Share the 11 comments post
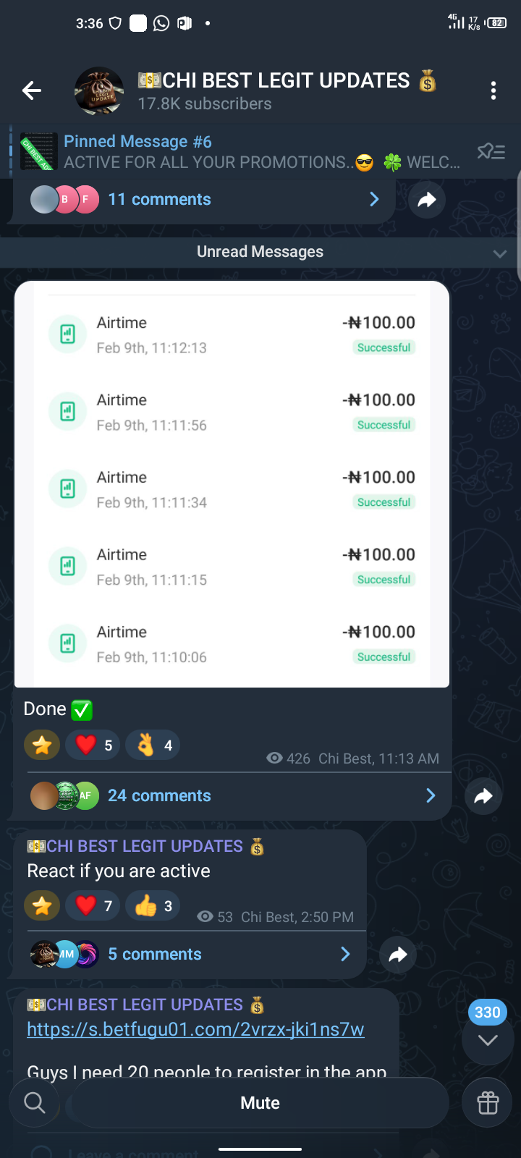Image resolution: width=521 pixels, height=1158 pixels. coord(427,200)
